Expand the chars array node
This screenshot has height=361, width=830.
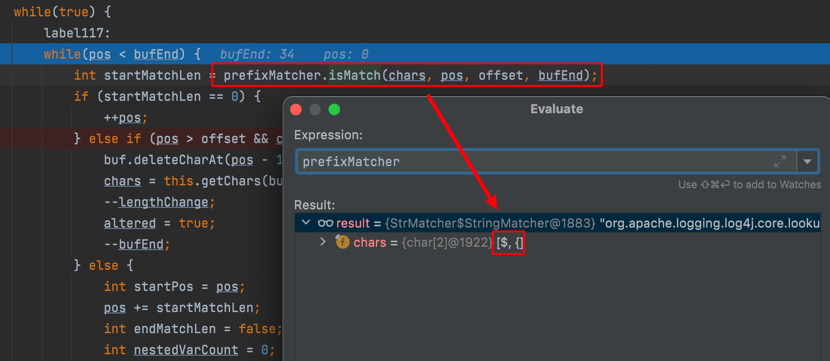click(323, 242)
